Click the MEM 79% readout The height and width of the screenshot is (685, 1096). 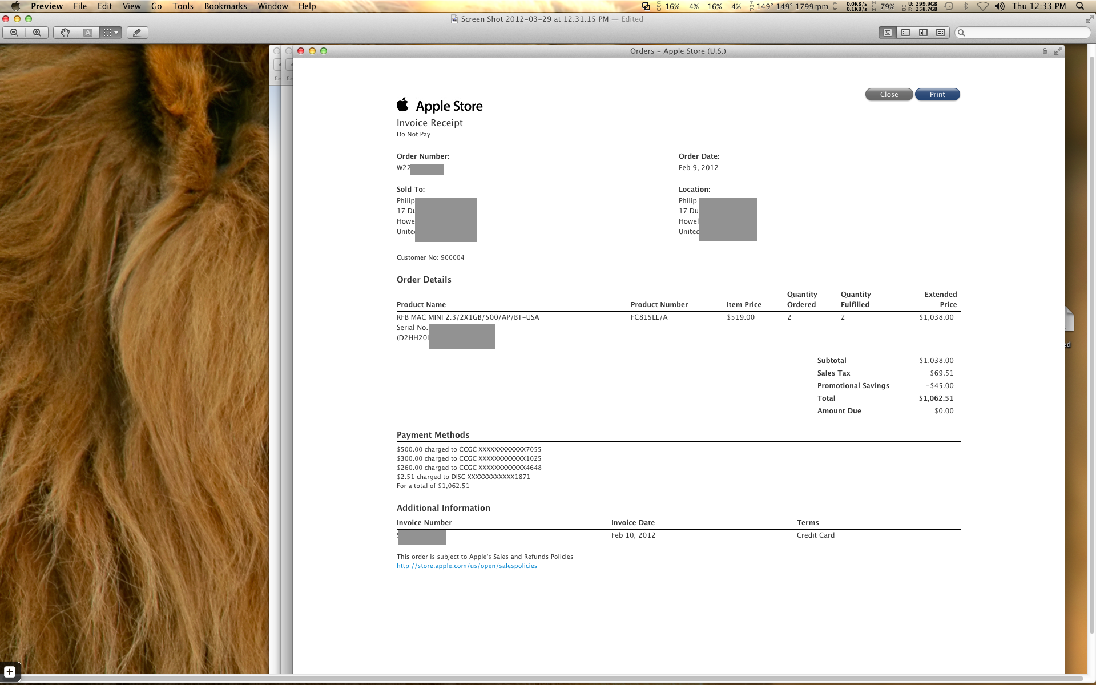click(884, 6)
